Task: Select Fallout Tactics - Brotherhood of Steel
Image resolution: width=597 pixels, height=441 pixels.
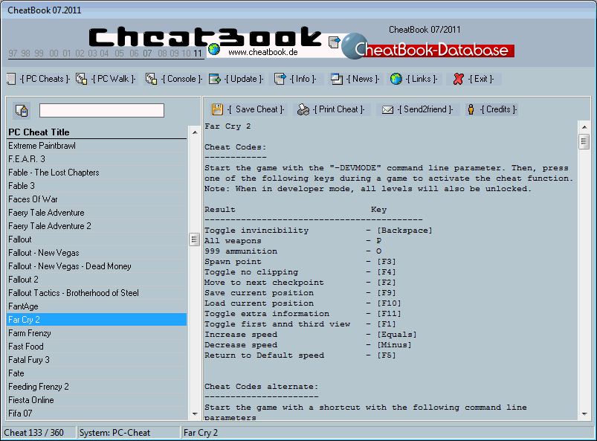Action: [x=97, y=293]
